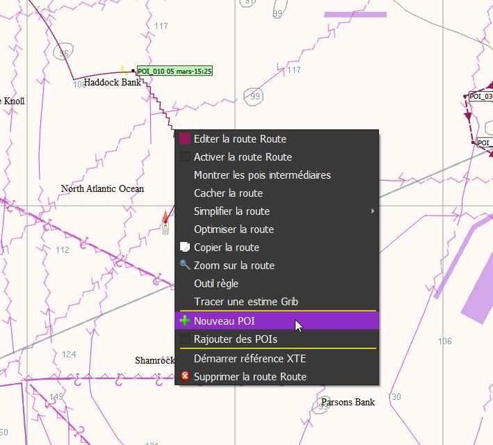Viewport: 493px width, 445px height.
Task: Click the red X Supprimer route icon
Action: click(185, 377)
